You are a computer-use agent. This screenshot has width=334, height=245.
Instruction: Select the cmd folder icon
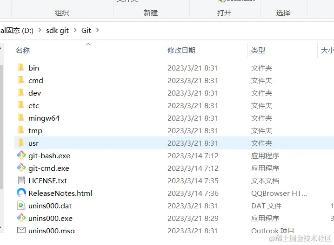pyautogui.click(x=21, y=81)
